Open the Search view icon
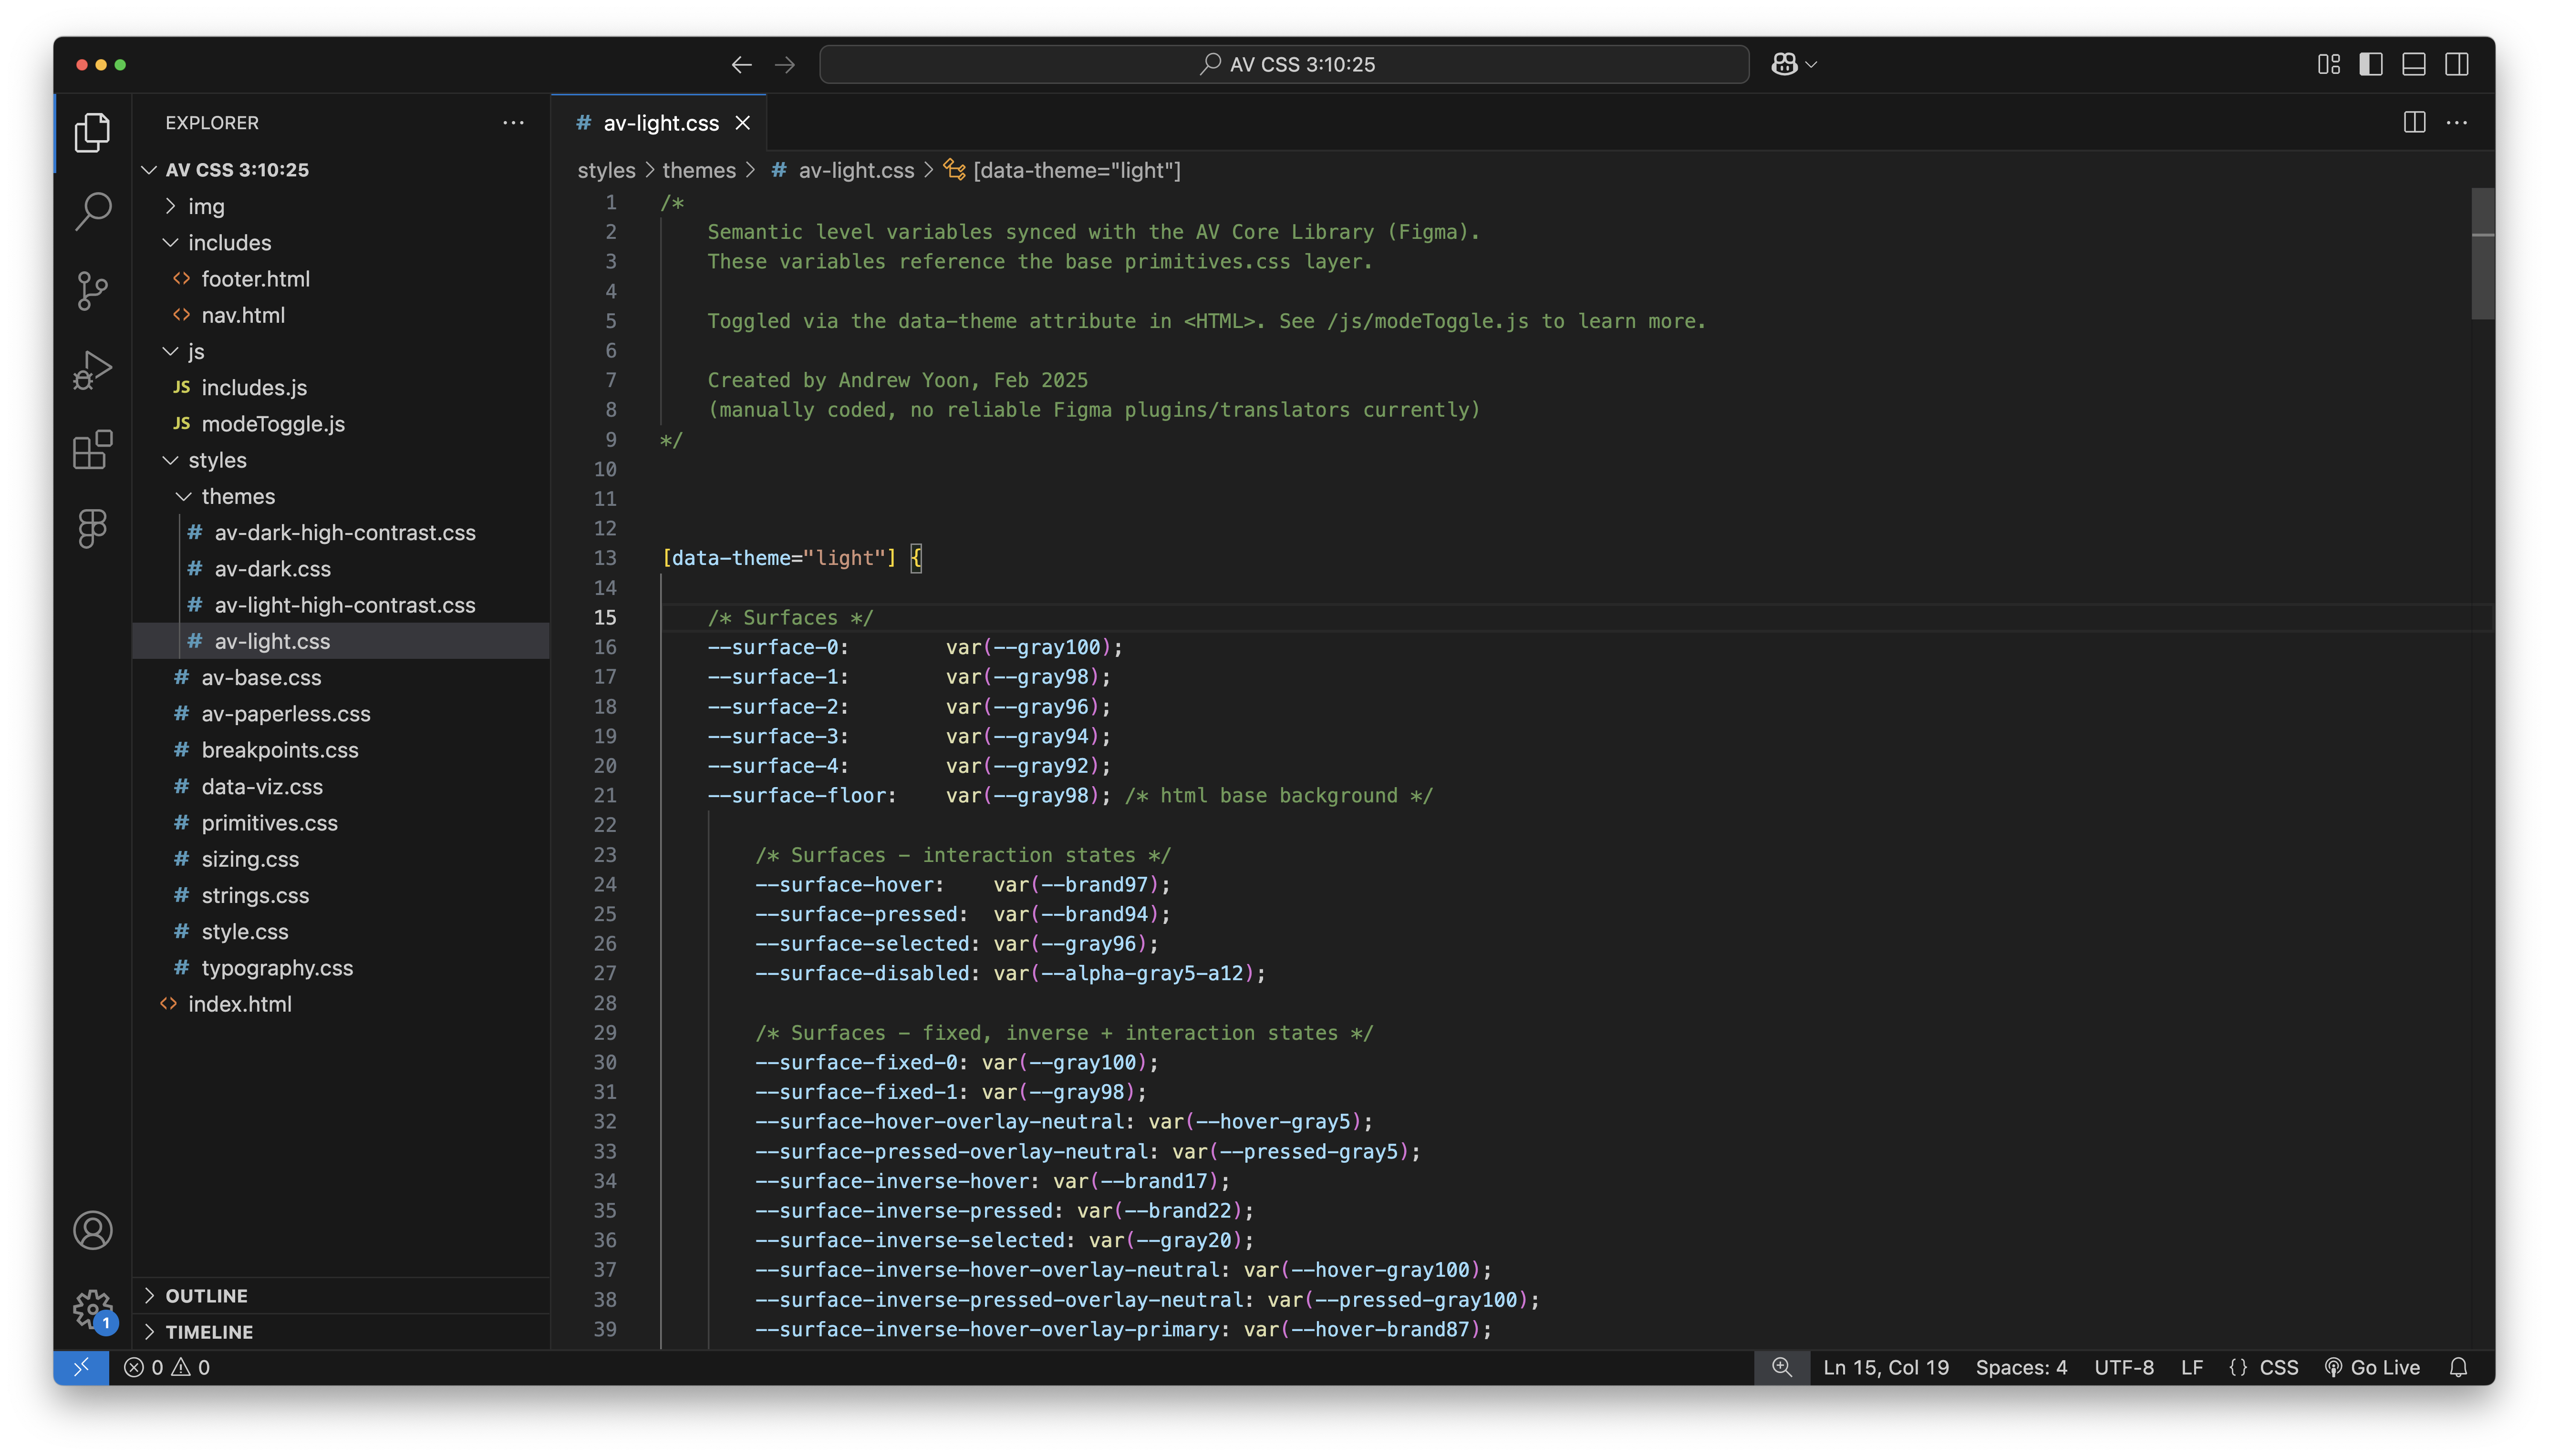Image resolution: width=2549 pixels, height=1456 pixels. click(92, 211)
